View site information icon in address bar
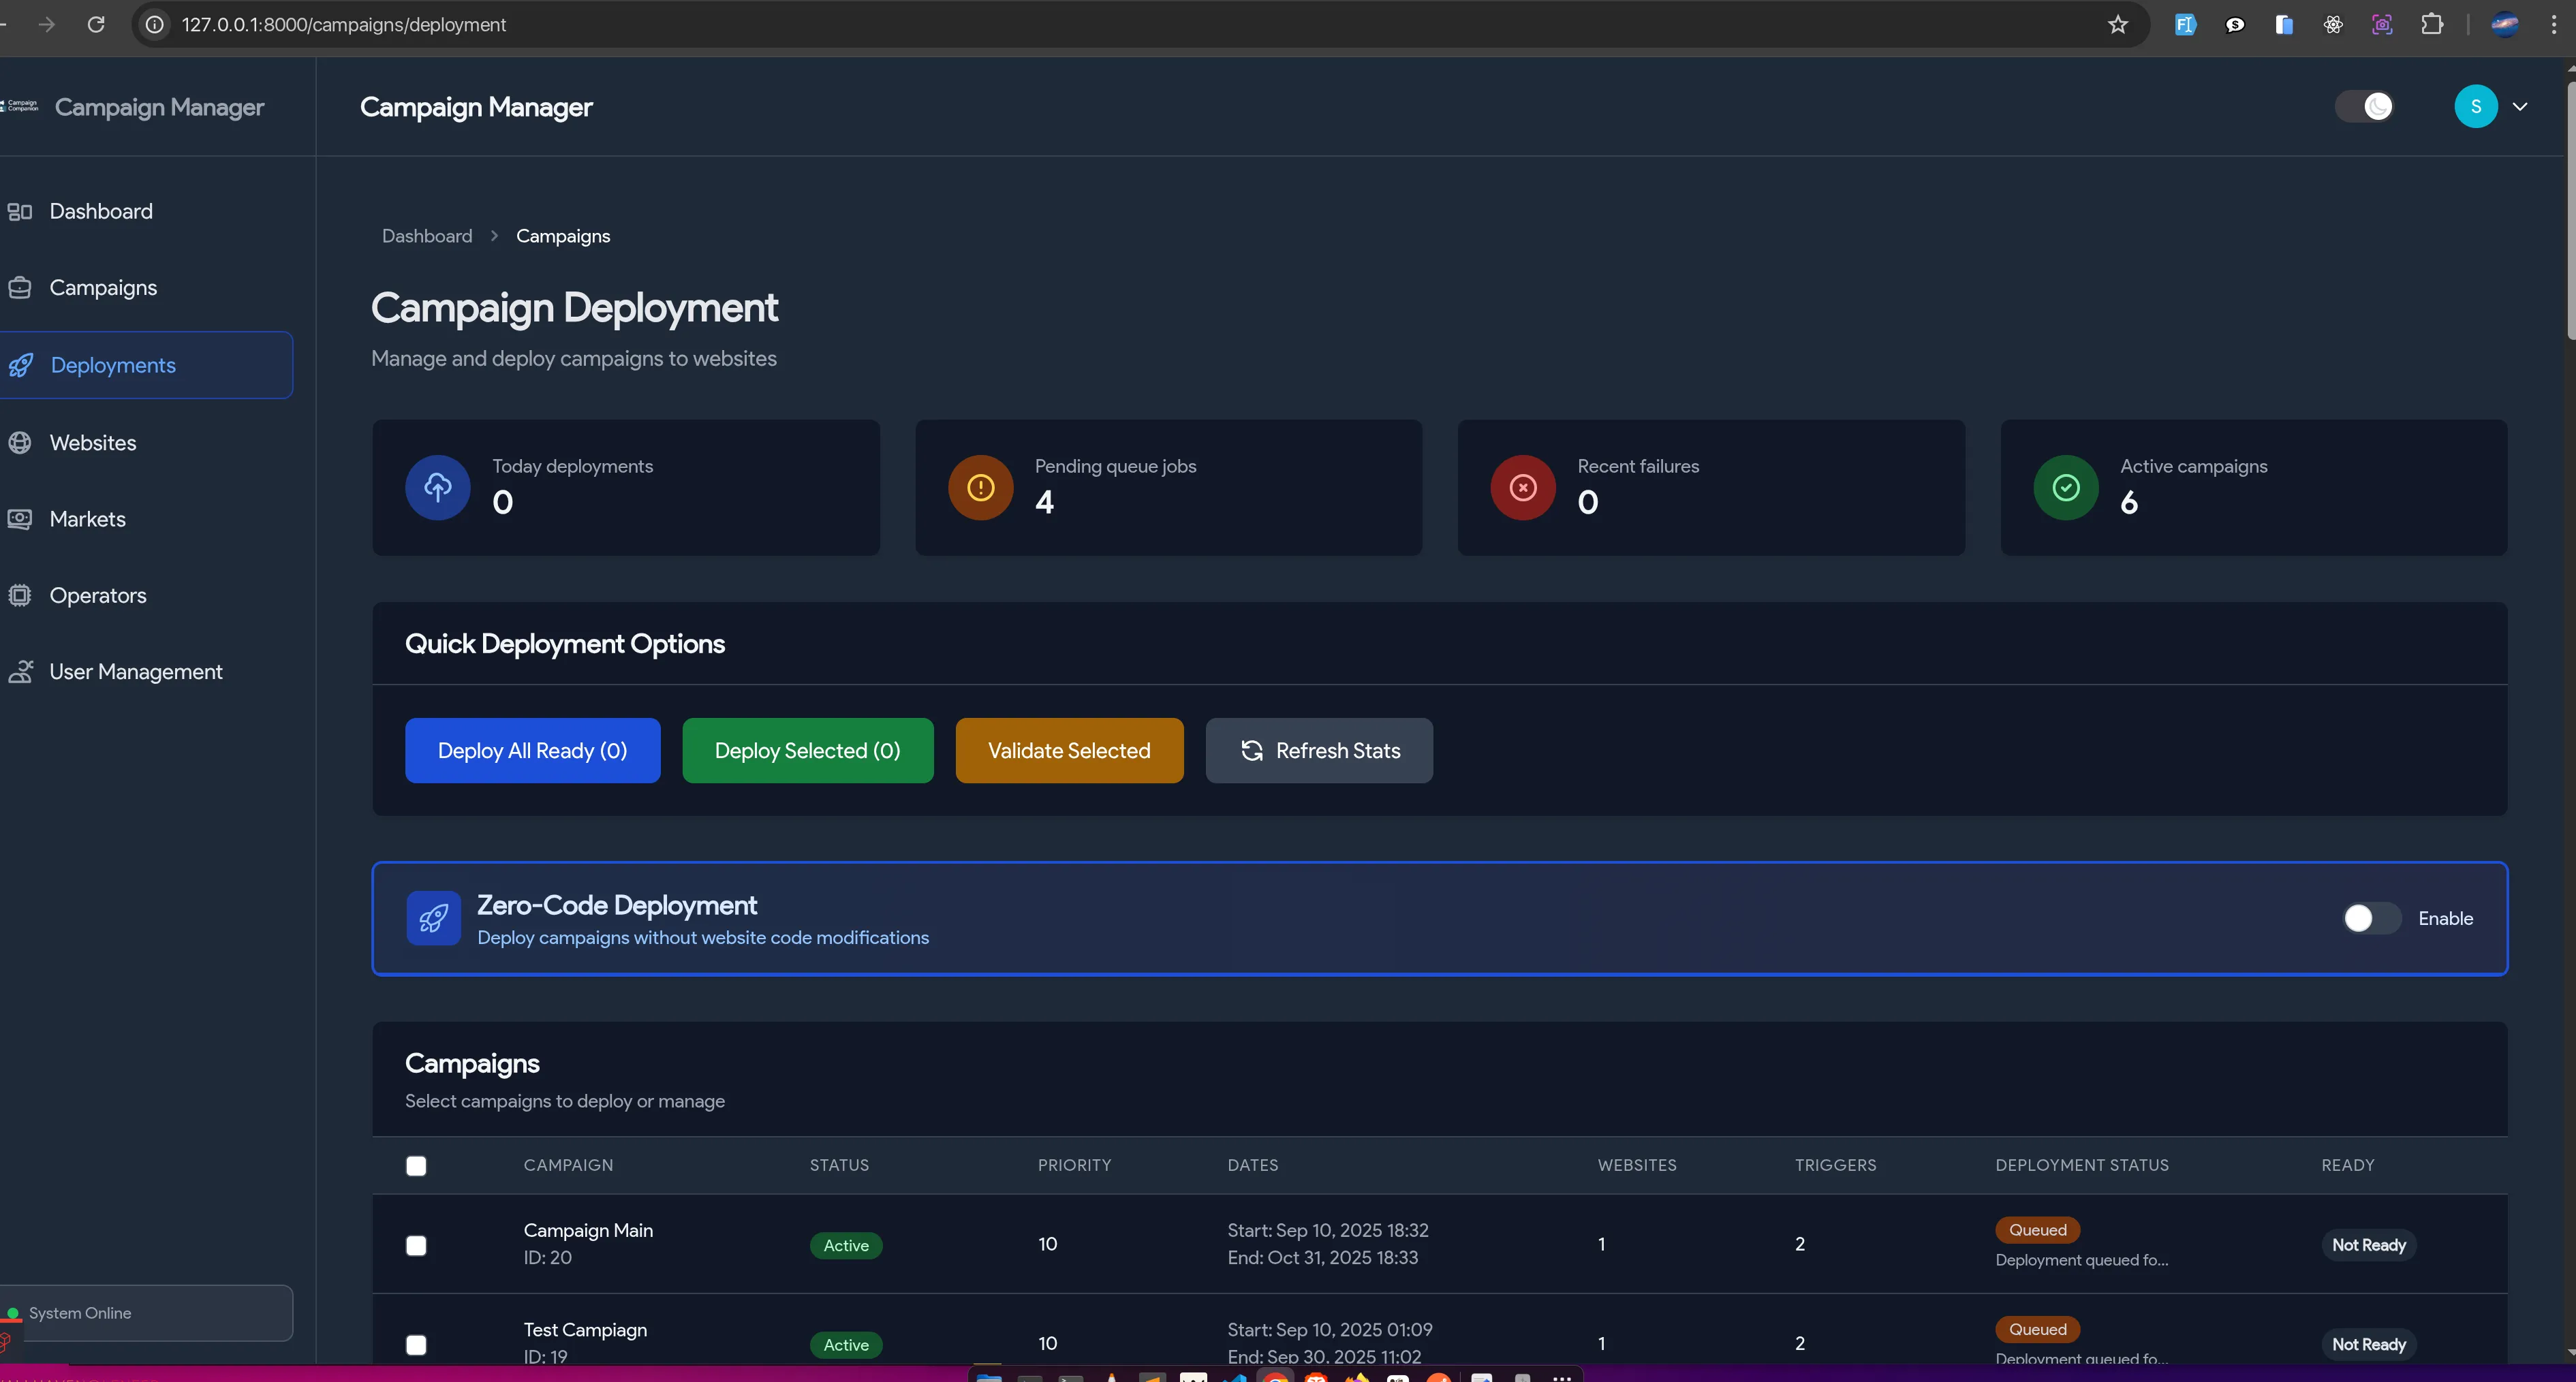The image size is (2576, 1382). 155,24
